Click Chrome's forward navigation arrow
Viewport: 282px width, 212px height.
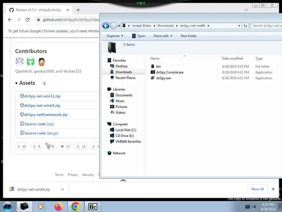(x=19, y=20)
